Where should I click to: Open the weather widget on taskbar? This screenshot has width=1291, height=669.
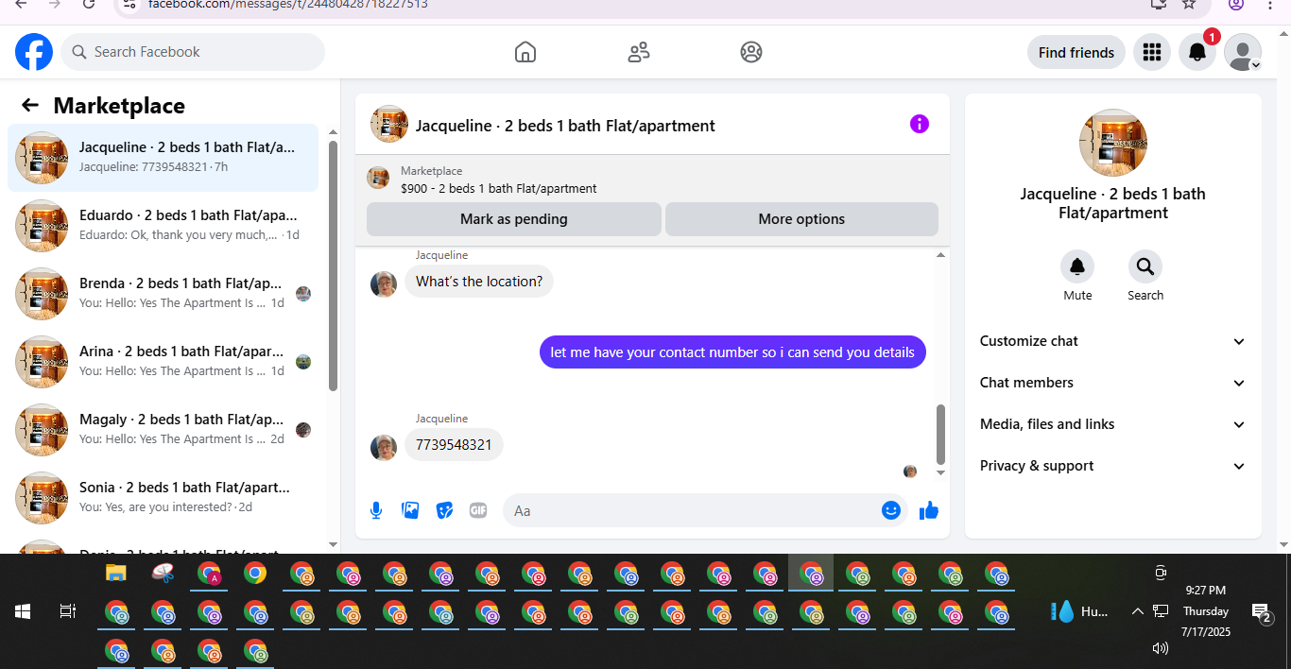coord(1080,611)
